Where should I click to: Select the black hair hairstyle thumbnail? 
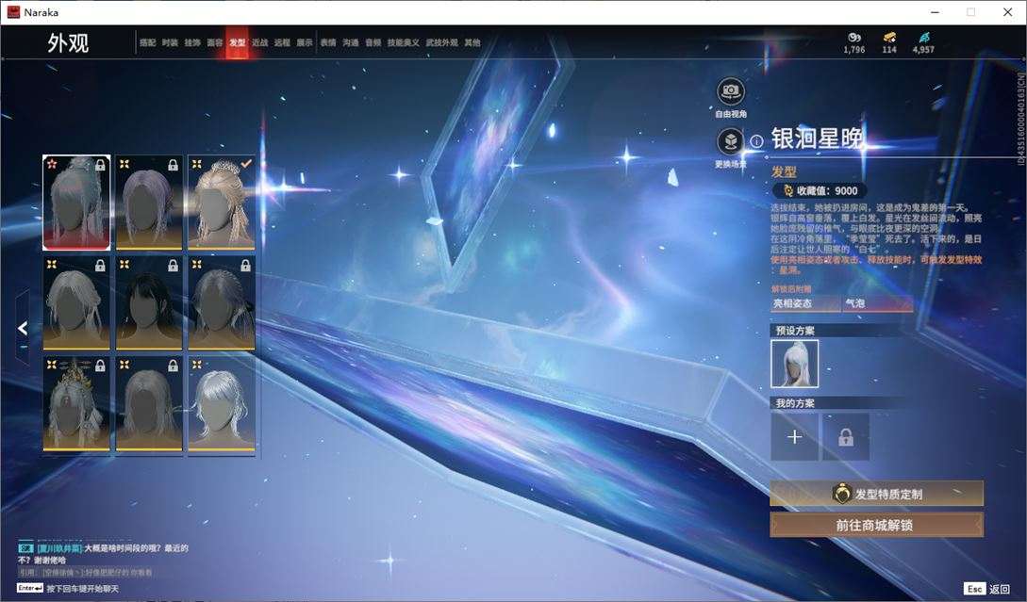(149, 303)
